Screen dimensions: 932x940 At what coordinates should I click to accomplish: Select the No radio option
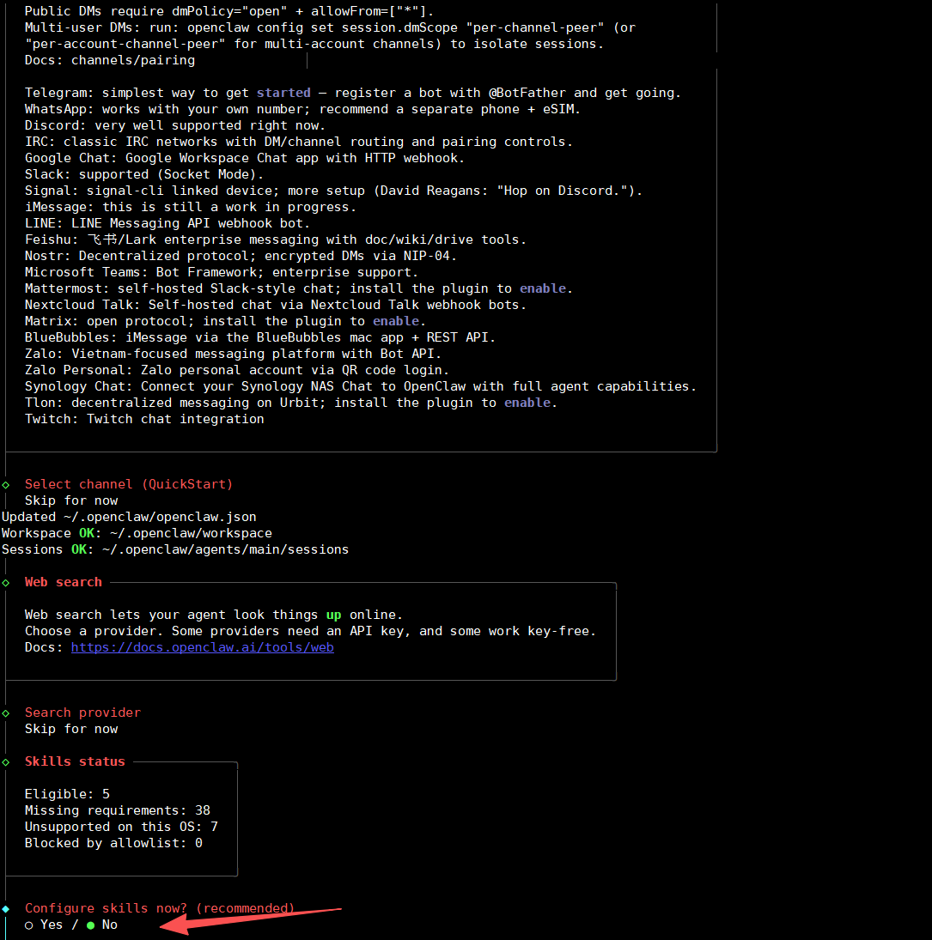click(x=102, y=925)
